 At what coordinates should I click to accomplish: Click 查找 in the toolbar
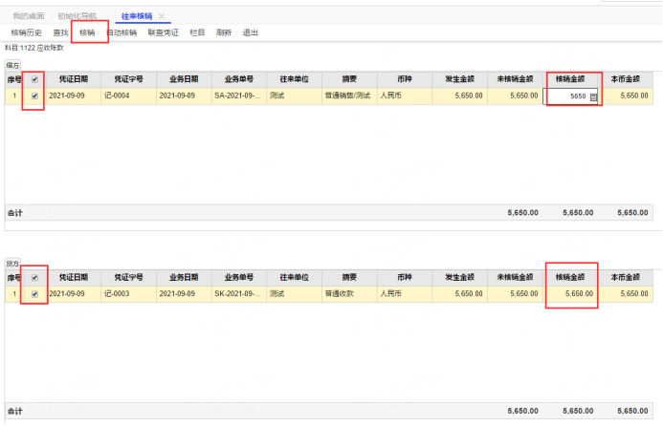60,32
